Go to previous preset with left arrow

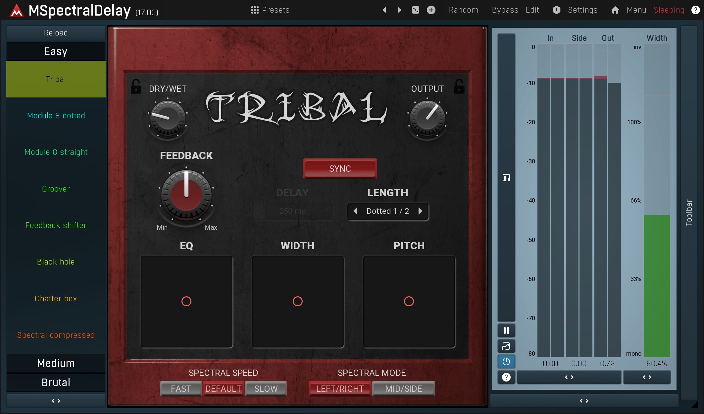point(384,10)
